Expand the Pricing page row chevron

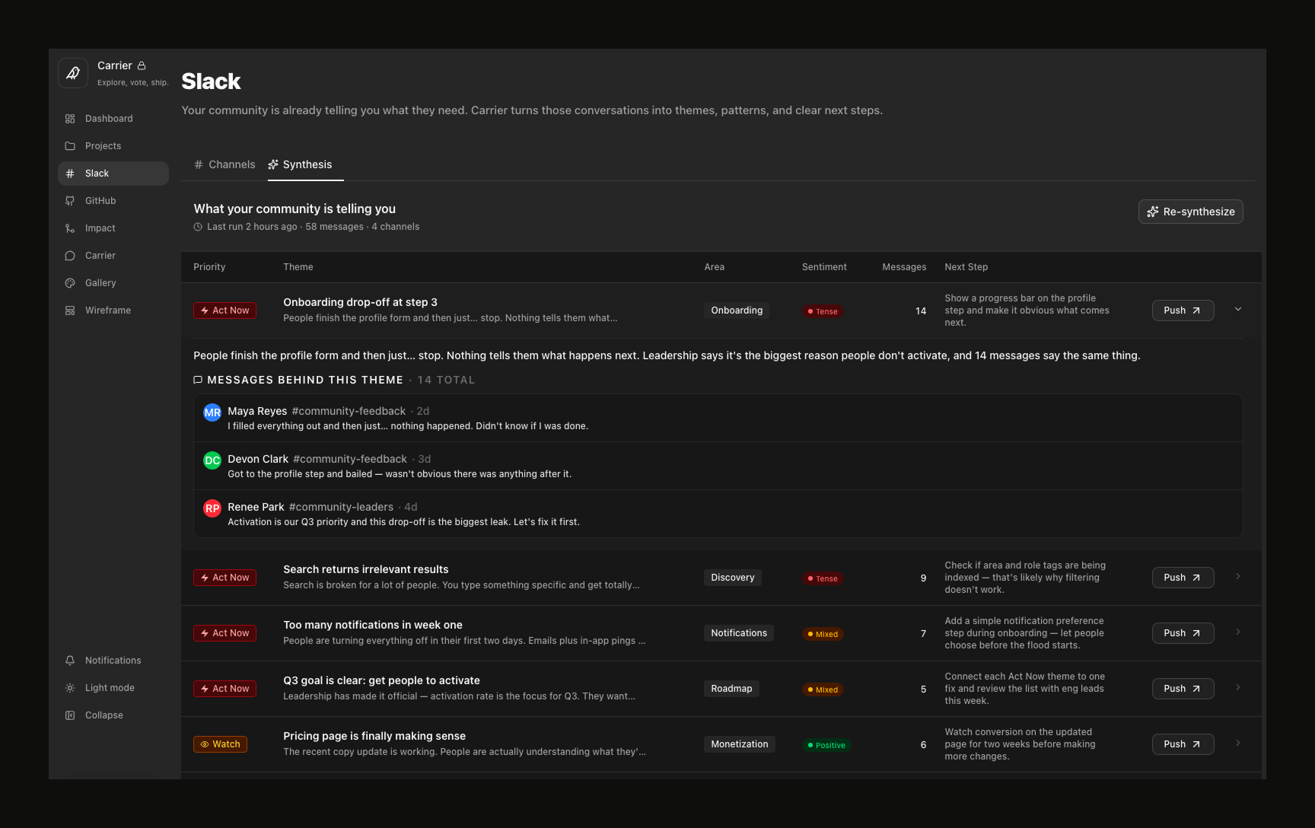tap(1238, 743)
